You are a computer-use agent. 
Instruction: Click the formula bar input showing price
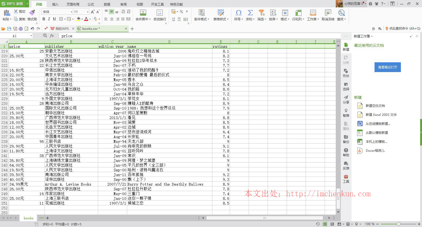(185, 36)
